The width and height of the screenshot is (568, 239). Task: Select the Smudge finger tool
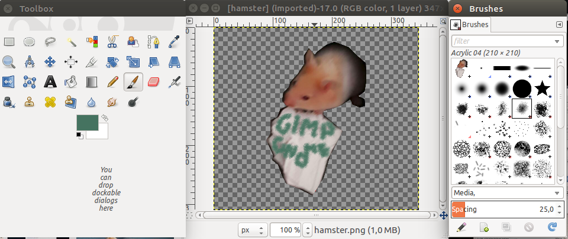tap(112, 102)
